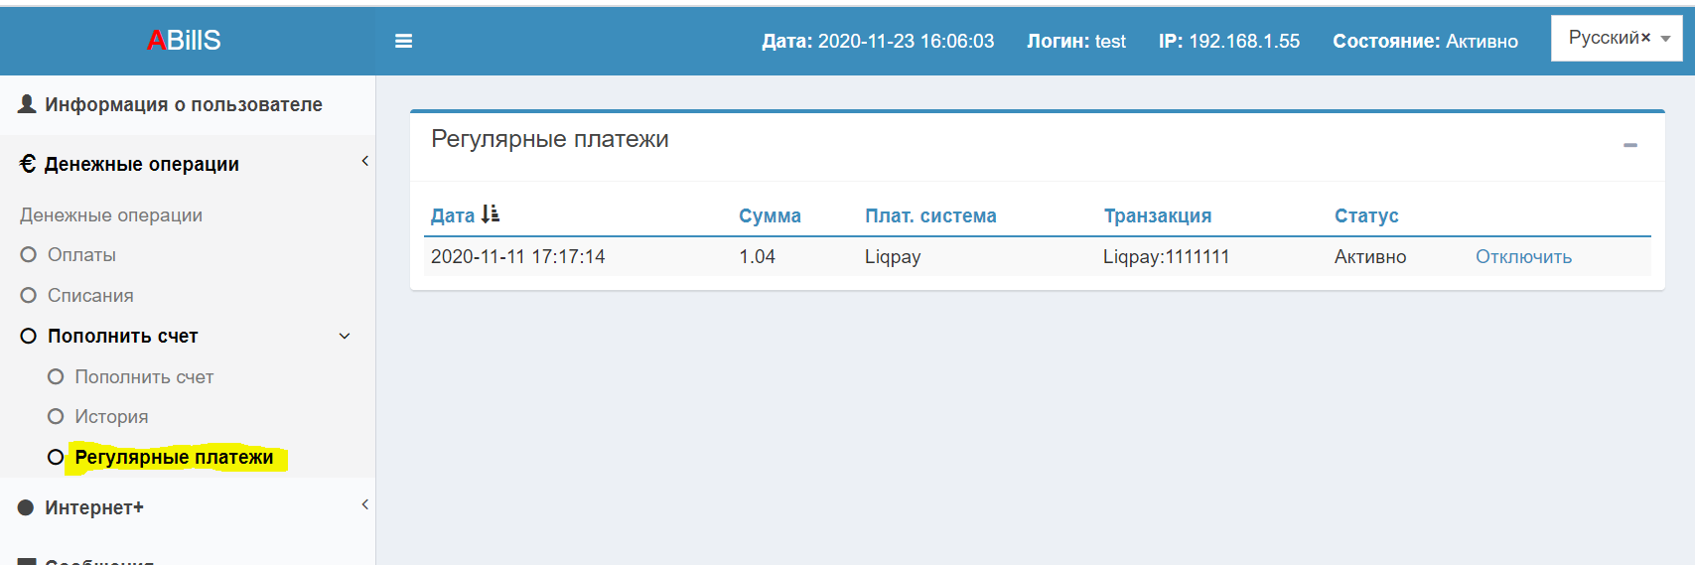Collapse the Денежные операции section chevron
1695x565 pixels.
[364, 161]
